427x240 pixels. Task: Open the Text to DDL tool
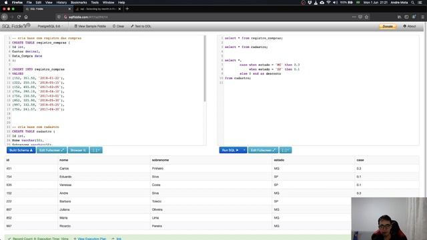(141, 27)
